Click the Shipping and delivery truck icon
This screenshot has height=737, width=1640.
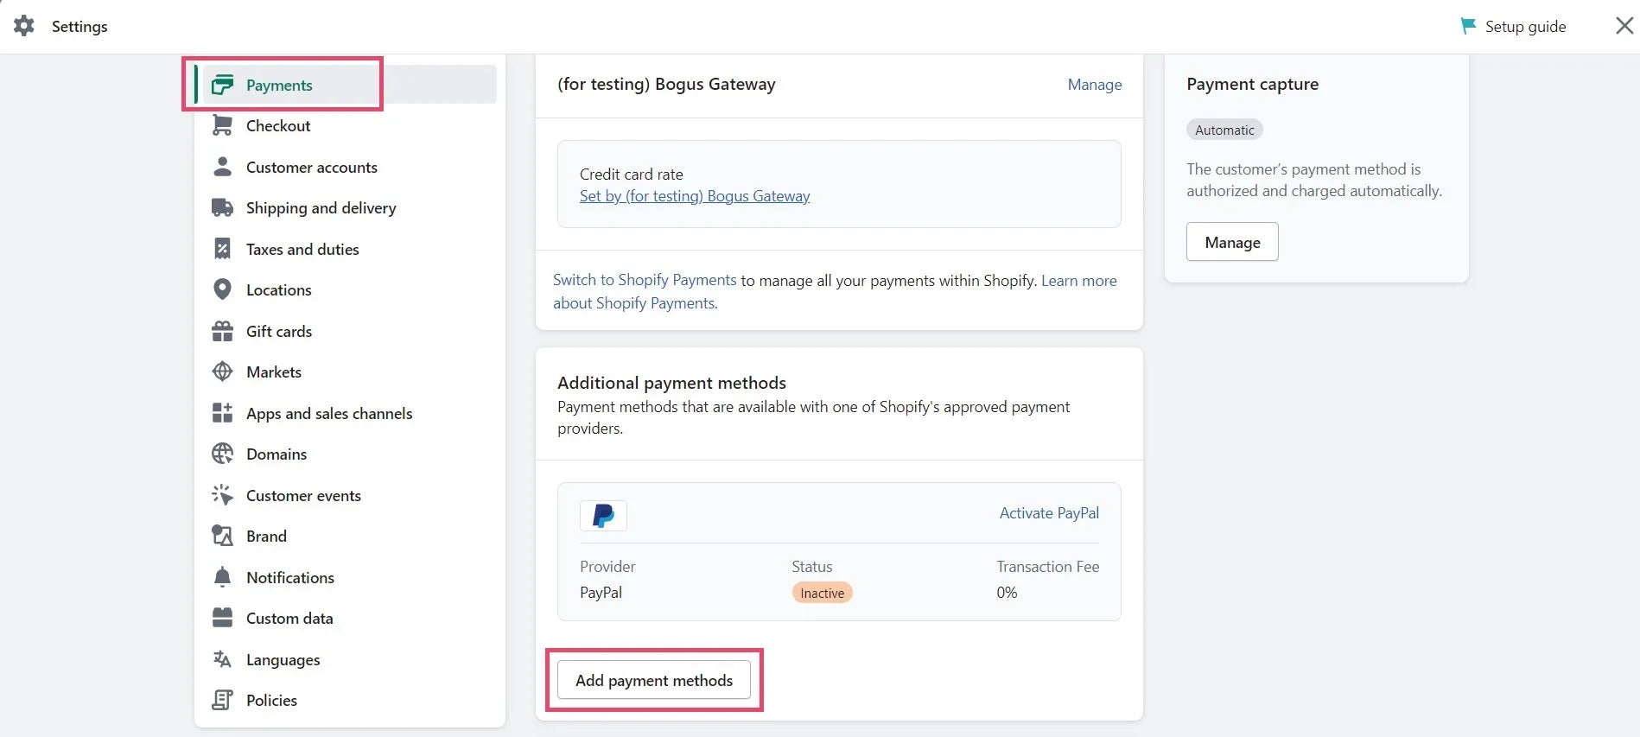[222, 208]
